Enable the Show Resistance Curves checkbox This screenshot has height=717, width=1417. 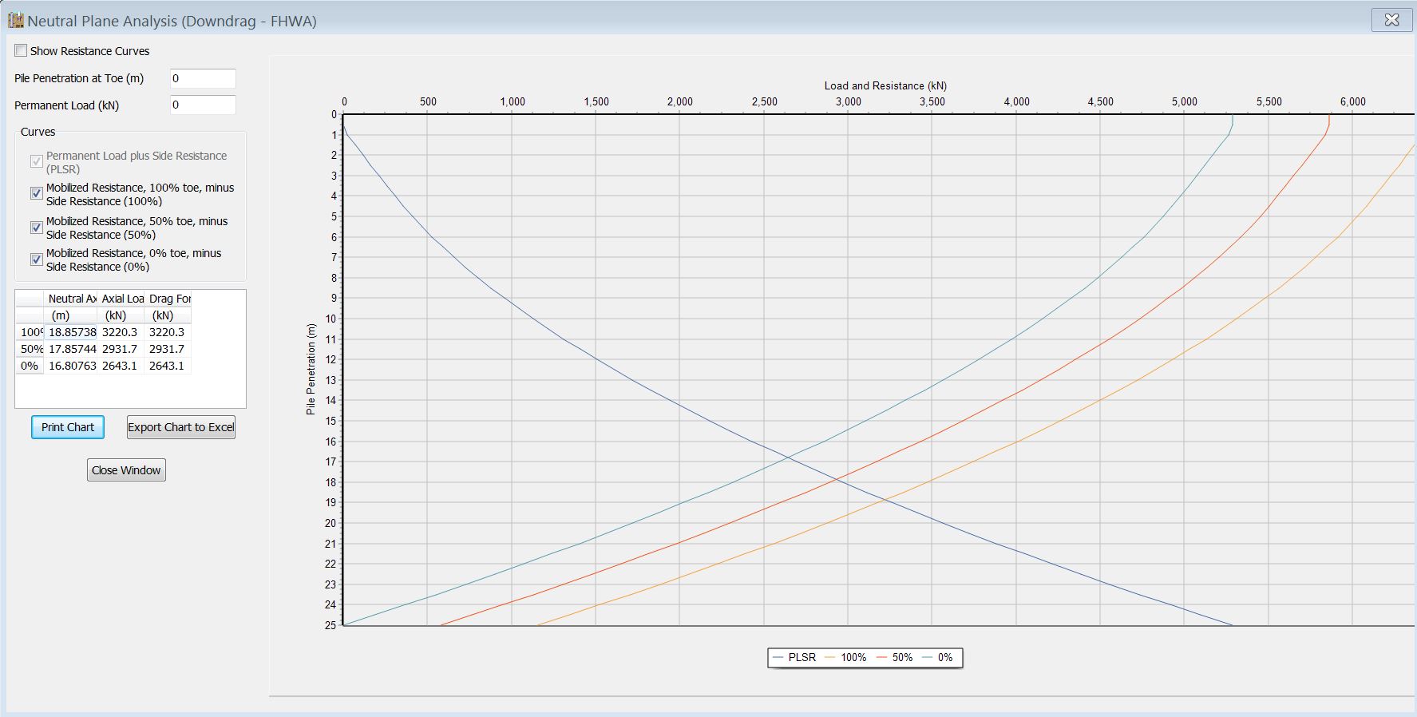click(22, 50)
